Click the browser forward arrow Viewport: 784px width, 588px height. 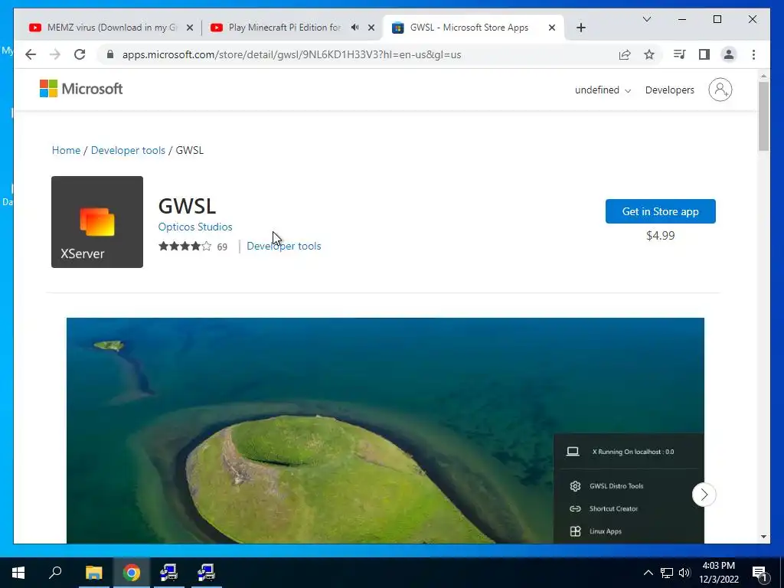coord(55,54)
